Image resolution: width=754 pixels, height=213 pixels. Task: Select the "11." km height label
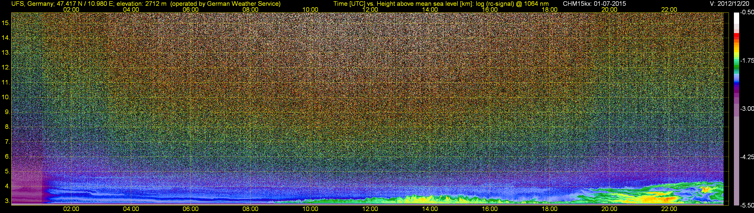click(x=6, y=83)
